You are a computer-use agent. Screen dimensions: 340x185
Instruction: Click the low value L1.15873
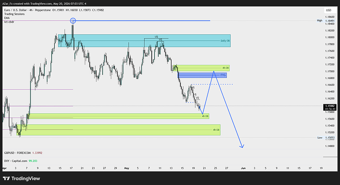pyautogui.click(x=85, y=10)
